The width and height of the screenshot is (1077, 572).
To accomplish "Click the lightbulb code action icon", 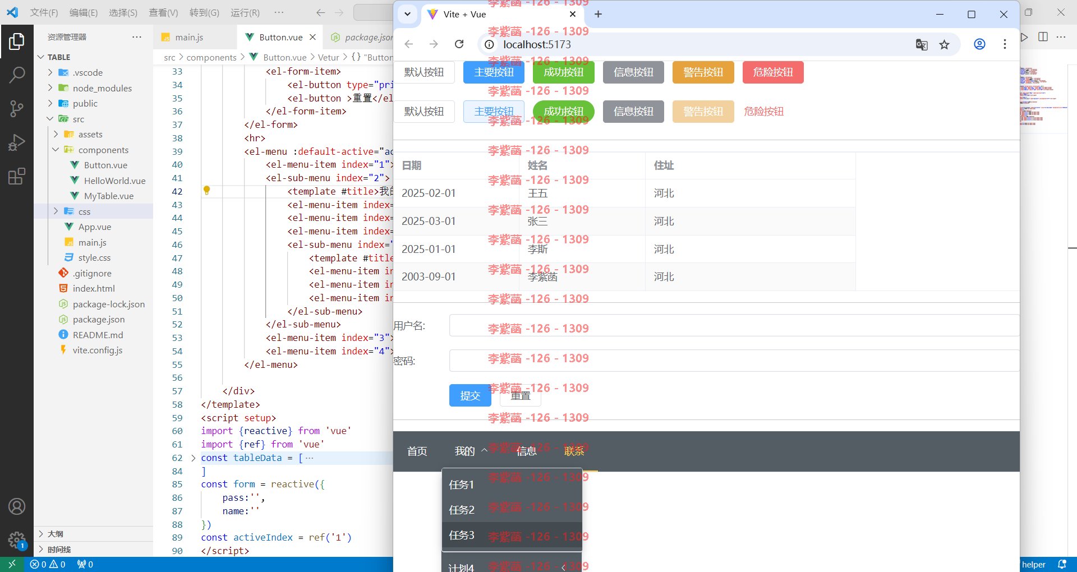I will click(x=206, y=191).
